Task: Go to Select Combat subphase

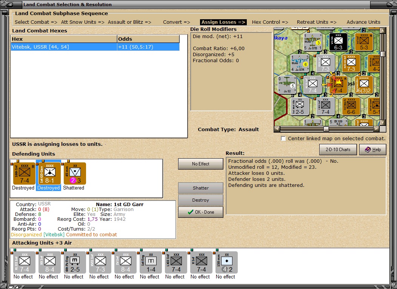Action: pos(36,22)
